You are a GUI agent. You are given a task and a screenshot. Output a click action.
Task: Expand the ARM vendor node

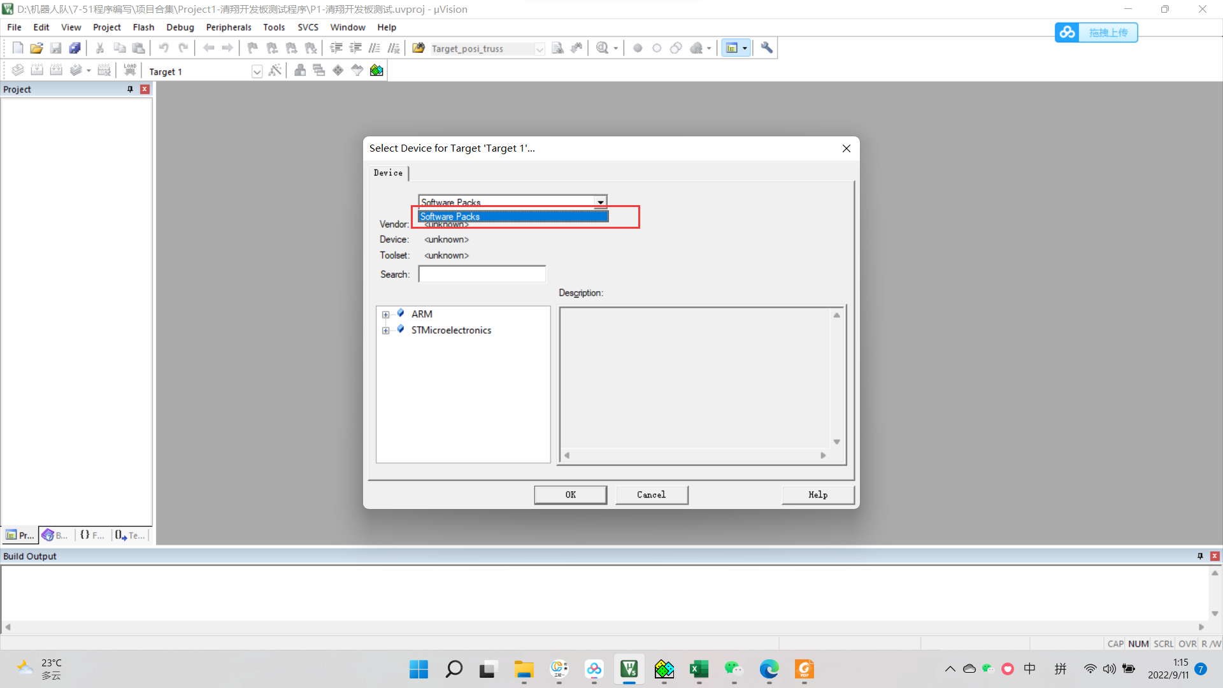(385, 315)
